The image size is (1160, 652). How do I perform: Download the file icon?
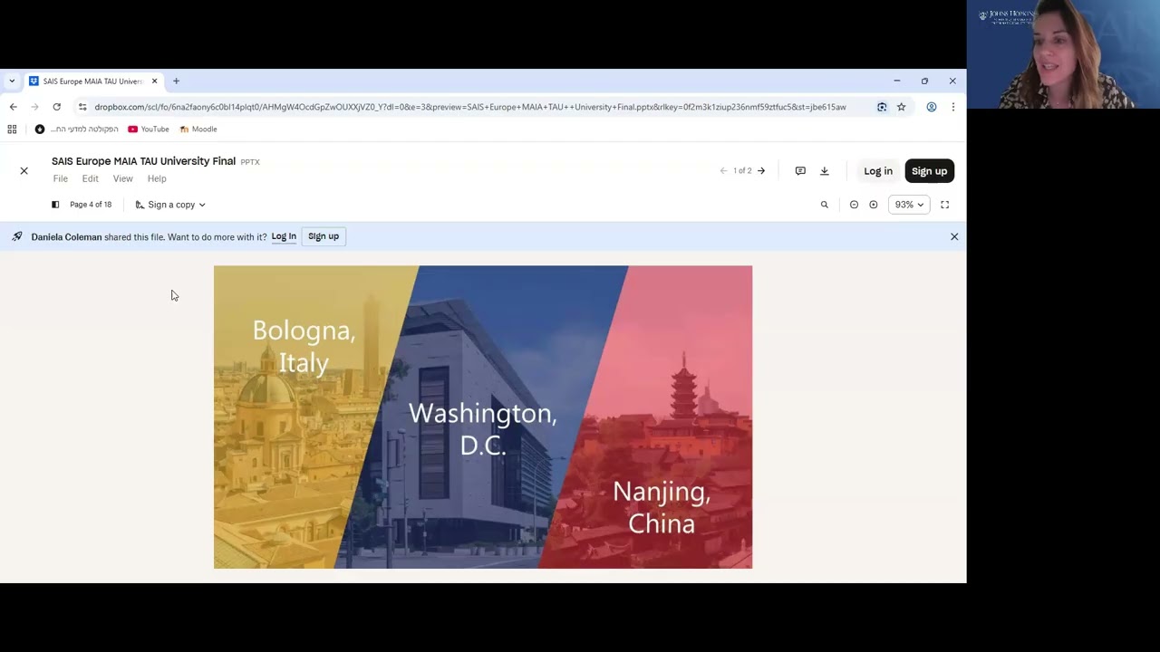pos(825,170)
